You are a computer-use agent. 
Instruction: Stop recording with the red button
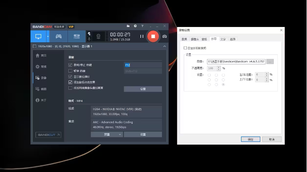pos(153,36)
